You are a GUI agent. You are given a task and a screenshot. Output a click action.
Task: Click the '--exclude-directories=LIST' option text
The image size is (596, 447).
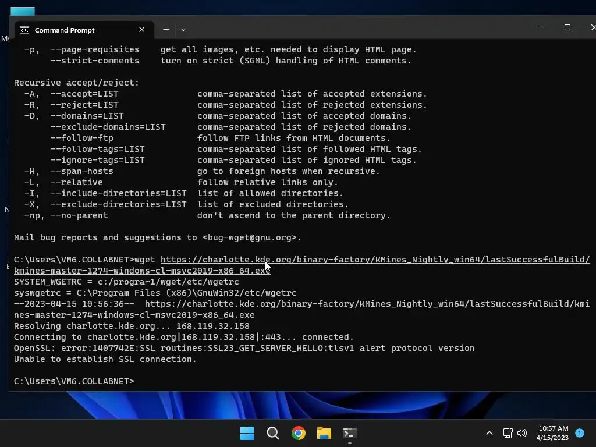[119, 204]
